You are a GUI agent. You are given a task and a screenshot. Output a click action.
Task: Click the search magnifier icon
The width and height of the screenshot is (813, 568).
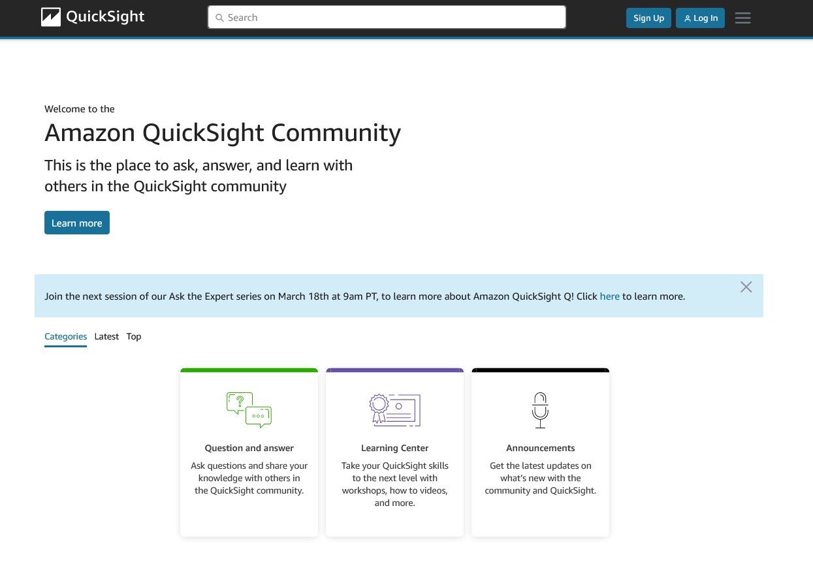click(x=219, y=18)
